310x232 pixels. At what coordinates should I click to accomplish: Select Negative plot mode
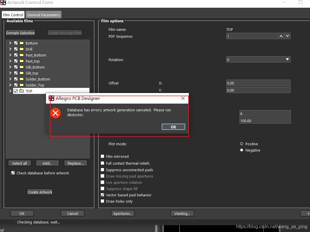pos(242,150)
